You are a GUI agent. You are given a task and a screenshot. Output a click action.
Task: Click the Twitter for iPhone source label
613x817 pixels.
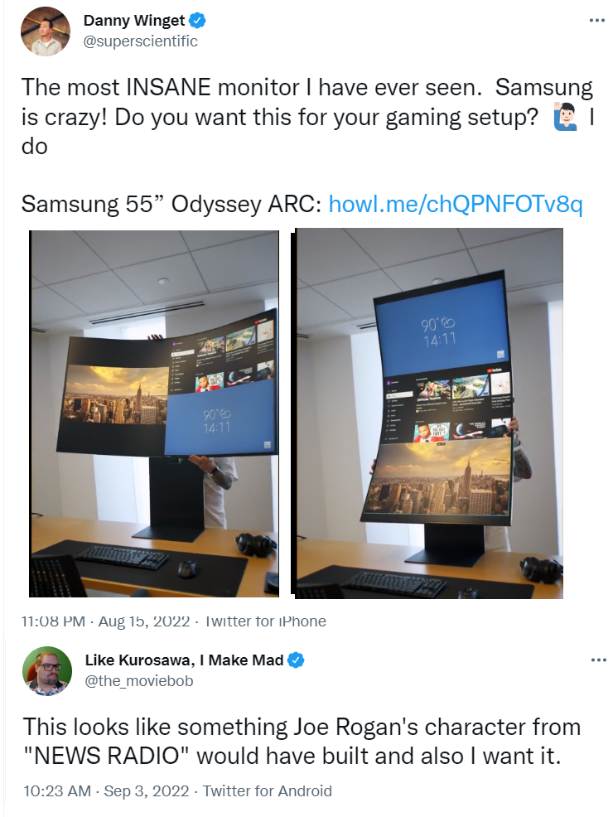266,621
